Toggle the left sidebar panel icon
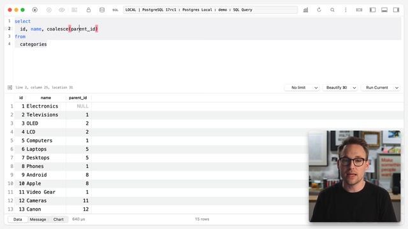This screenshot has height=229, width=408. [372, 10]
